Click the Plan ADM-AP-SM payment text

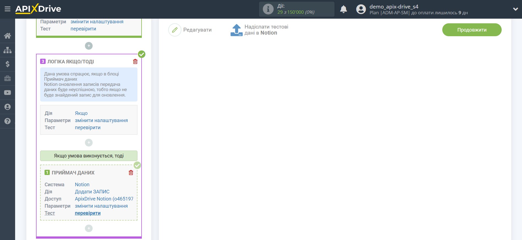(419, 13)
